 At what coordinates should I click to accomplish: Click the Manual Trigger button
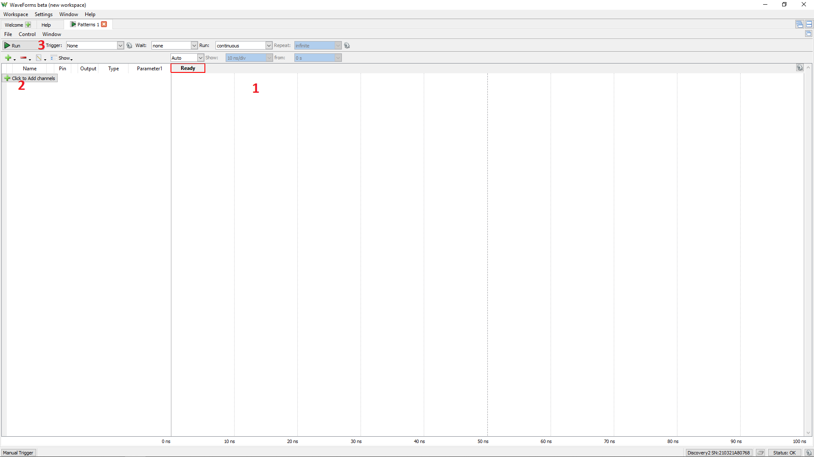18,453
